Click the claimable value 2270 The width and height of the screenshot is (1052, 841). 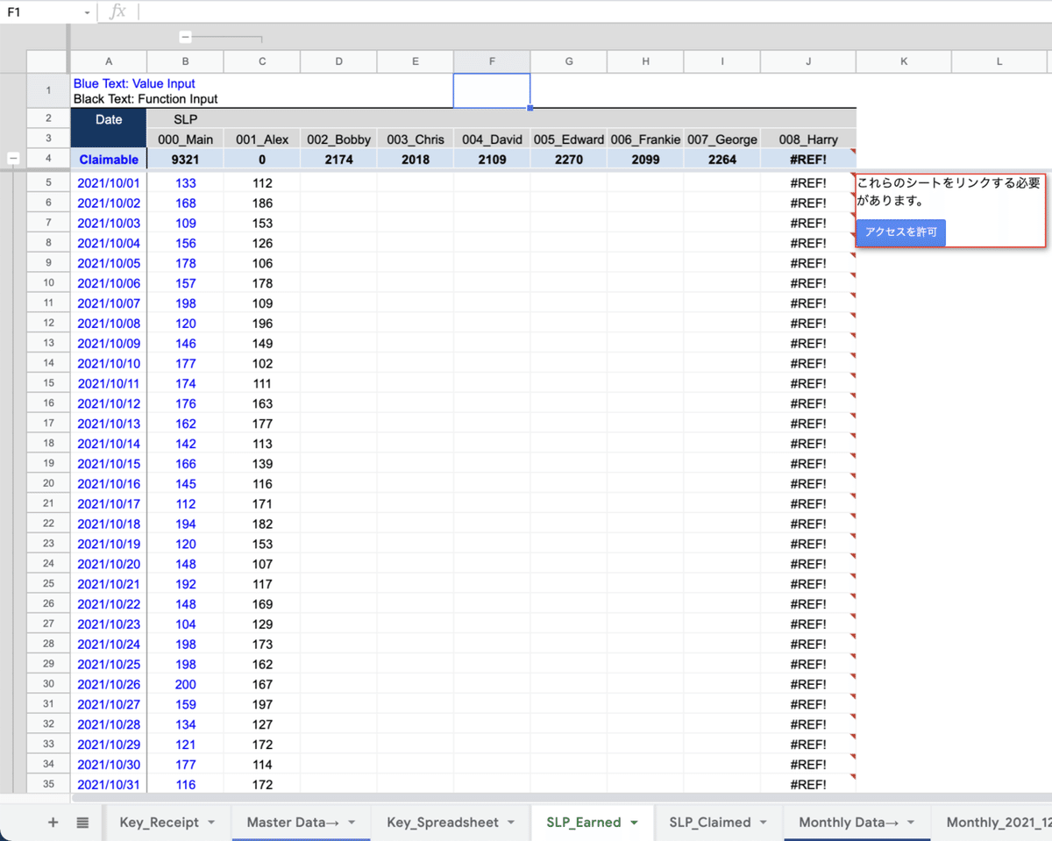click(x=569, y=160)
